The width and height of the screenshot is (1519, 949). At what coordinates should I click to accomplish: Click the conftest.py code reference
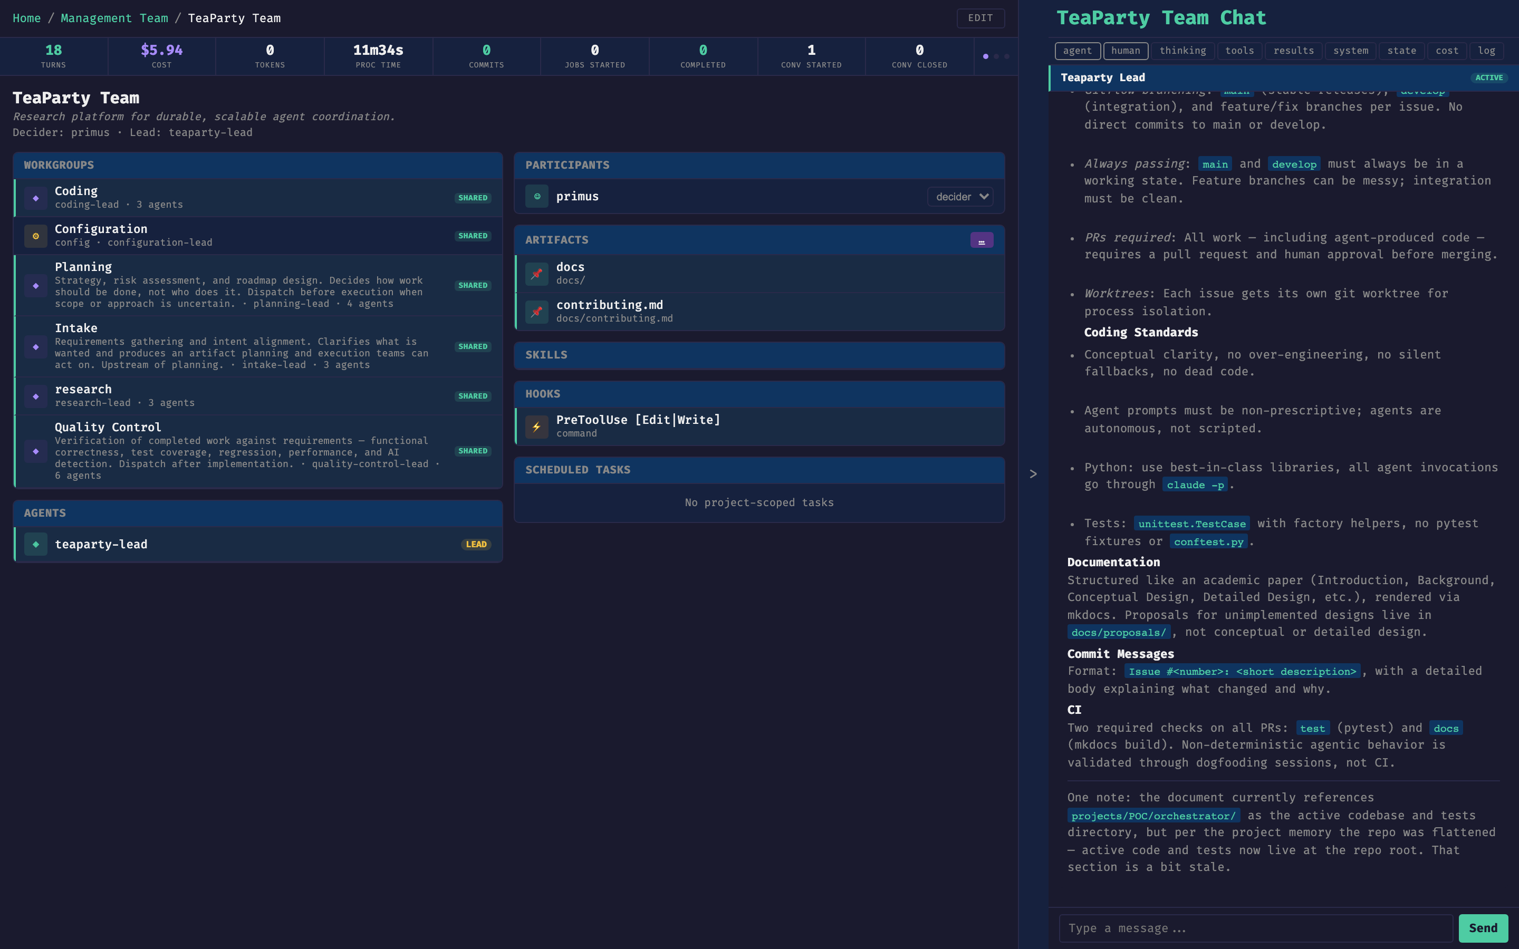point(1208,541)
